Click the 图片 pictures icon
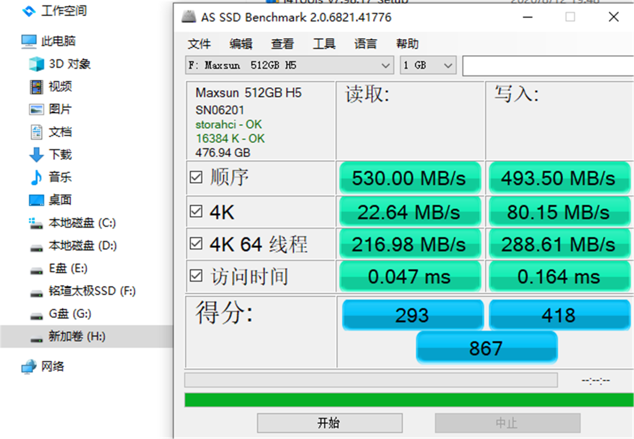The height and width of the screenshot is (439, 634). coord(36,109)
